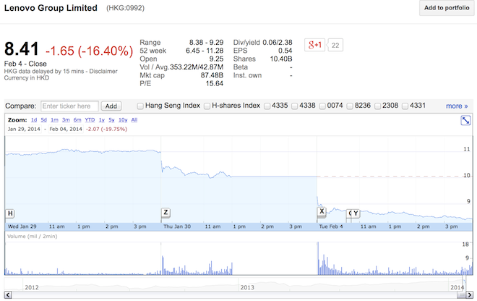Click 2013 in the overview timeline
477x301 pixels.
(x=247, y=287)
